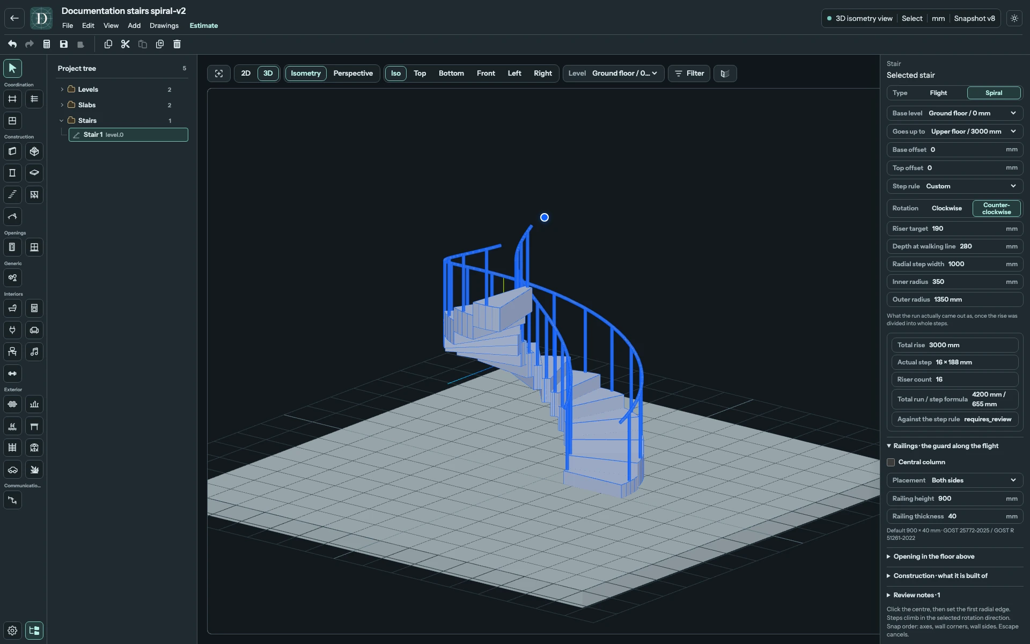The image size is (1030, 644).
Task: Select the car exterior tool
Action: [12, 470]
